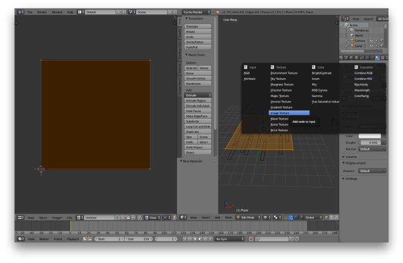Open the Cycles Render engine dropdown
The width and height of the screenshot is (403, 263).
(196, 12)
